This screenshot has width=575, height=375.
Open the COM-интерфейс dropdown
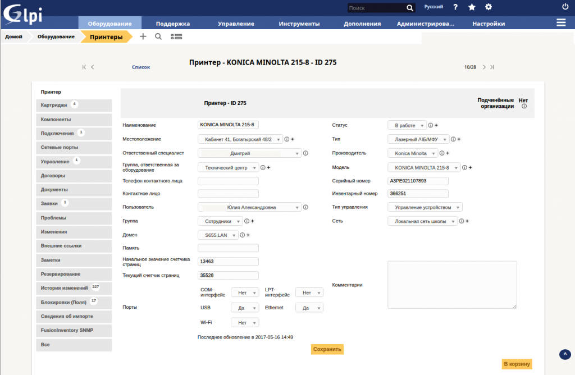[x=245, y=292]
